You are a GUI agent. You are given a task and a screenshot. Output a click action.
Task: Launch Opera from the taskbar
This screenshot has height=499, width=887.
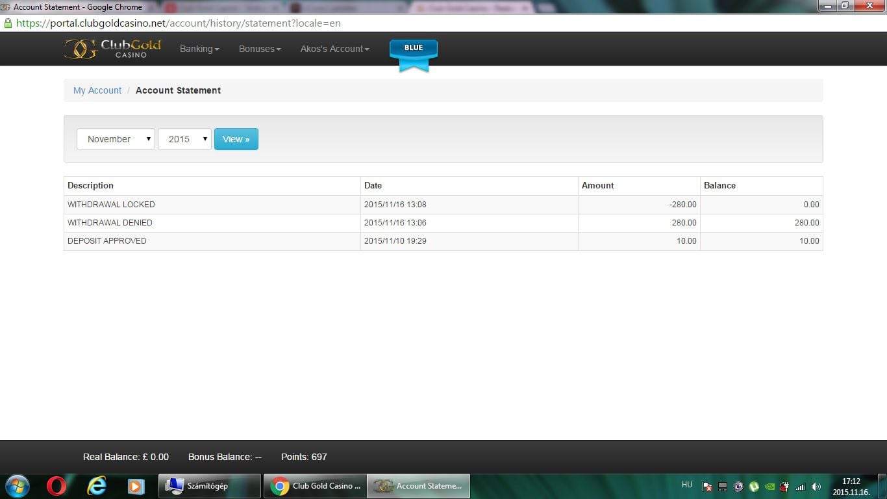click(56, 485)
